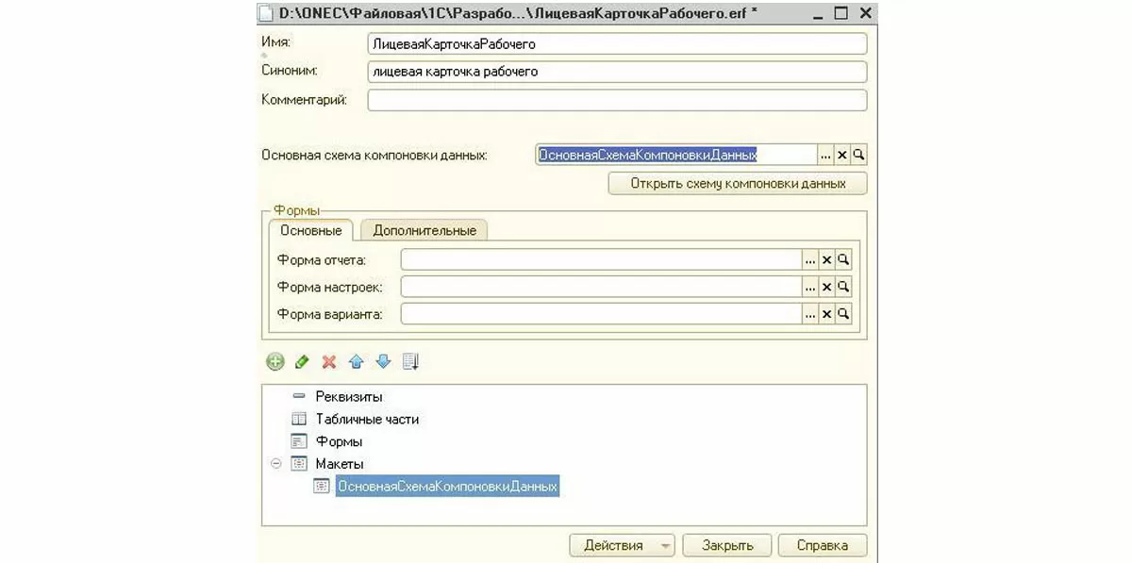Click the Табличные части table icon
The height and width of the screenshot is (563, 1132).
pyautogui.click(x=299, y=419)
